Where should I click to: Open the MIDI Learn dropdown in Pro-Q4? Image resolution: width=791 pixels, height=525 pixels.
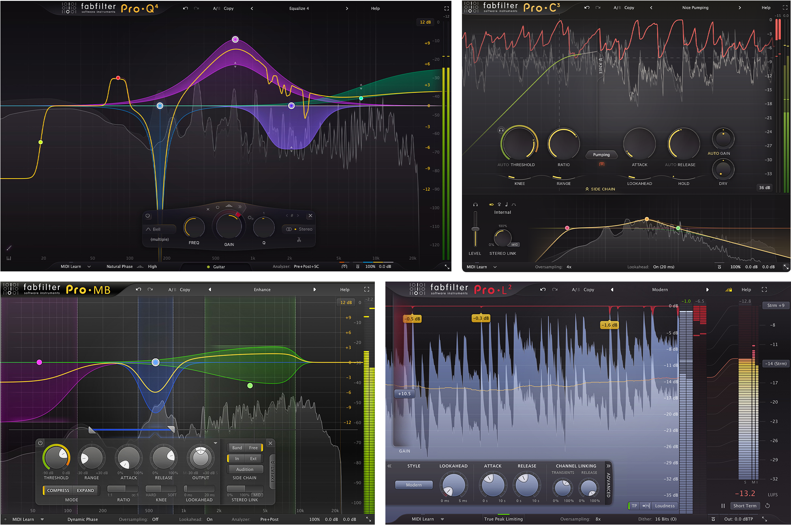tap(90, 267)
